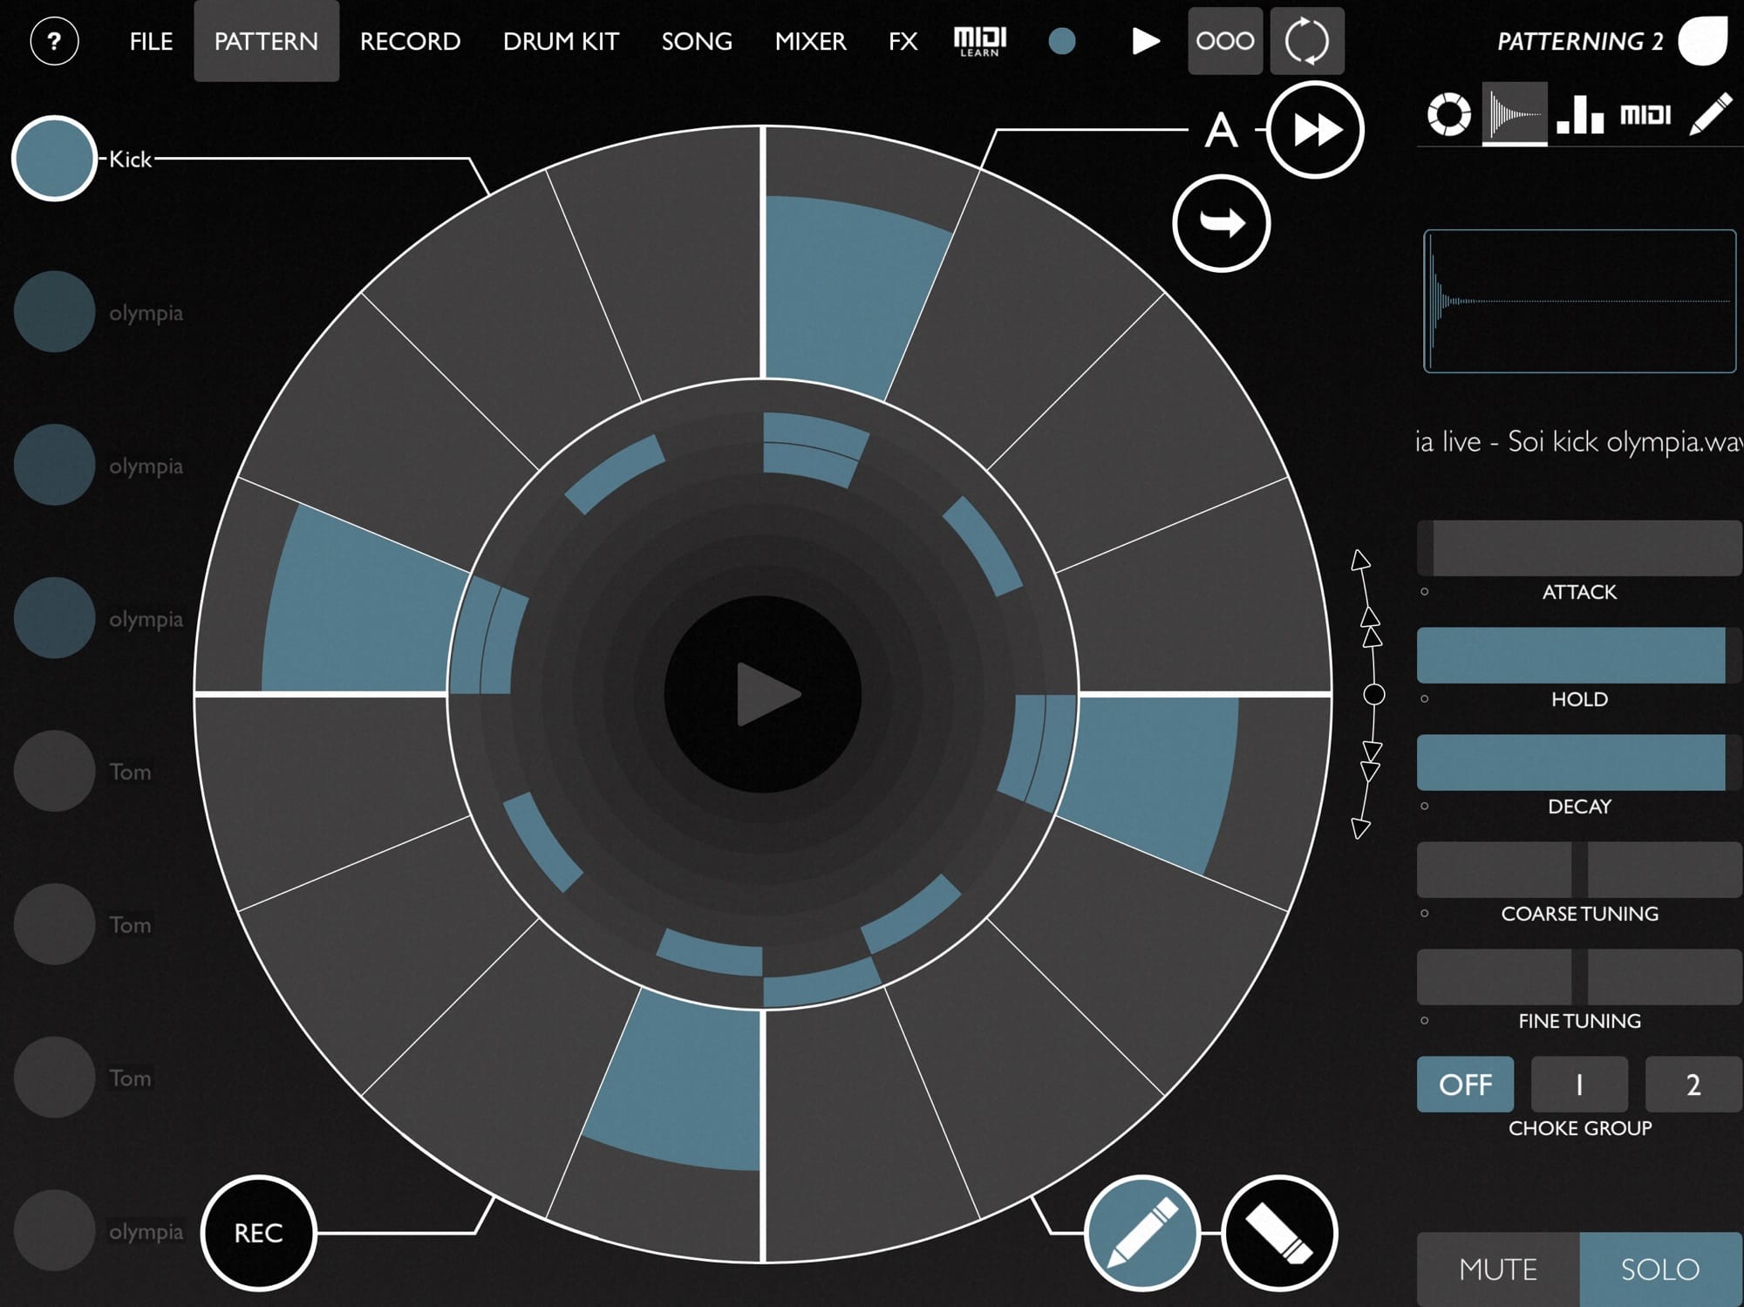
Task: Tap the center play button of the wheel
Action: (763, 695)
